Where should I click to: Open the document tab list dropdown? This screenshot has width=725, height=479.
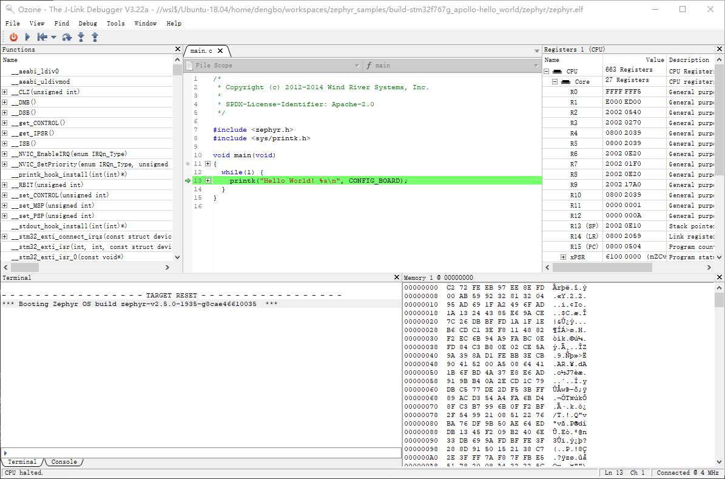pyautogui.click(x=536, y=51)
